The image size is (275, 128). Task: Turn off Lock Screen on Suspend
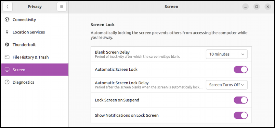pos(241,100)
